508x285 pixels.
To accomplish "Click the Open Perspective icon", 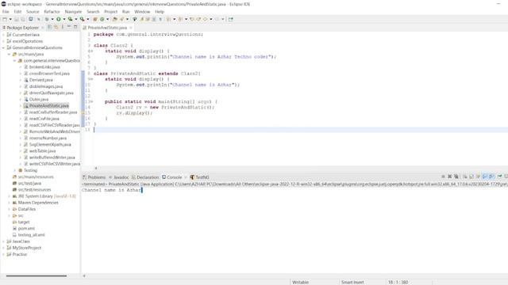I will pos(231,19).
